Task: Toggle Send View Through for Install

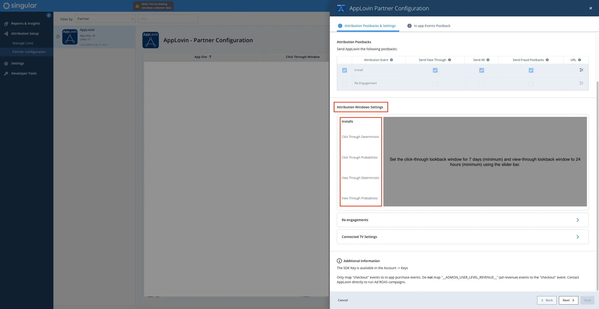Action: (435, 70)
